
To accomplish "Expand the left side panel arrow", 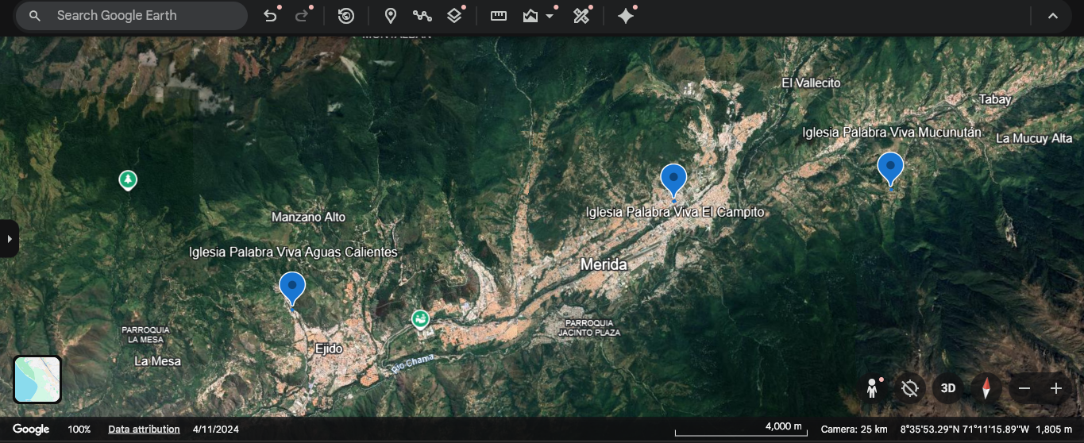I will [9, 238].
